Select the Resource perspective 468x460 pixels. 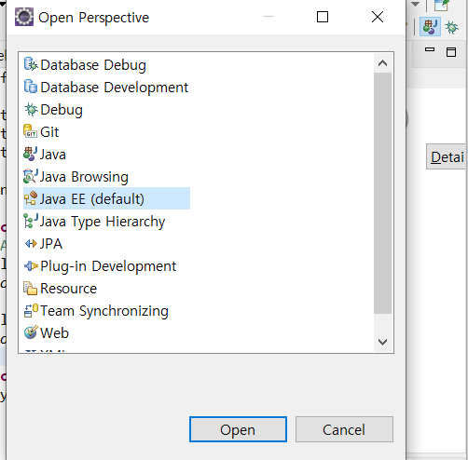(61, 289)
